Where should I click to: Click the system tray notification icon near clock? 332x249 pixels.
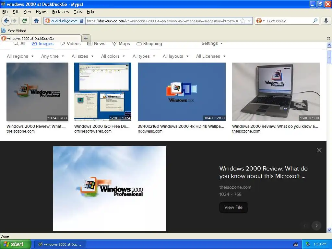[307, 244]
